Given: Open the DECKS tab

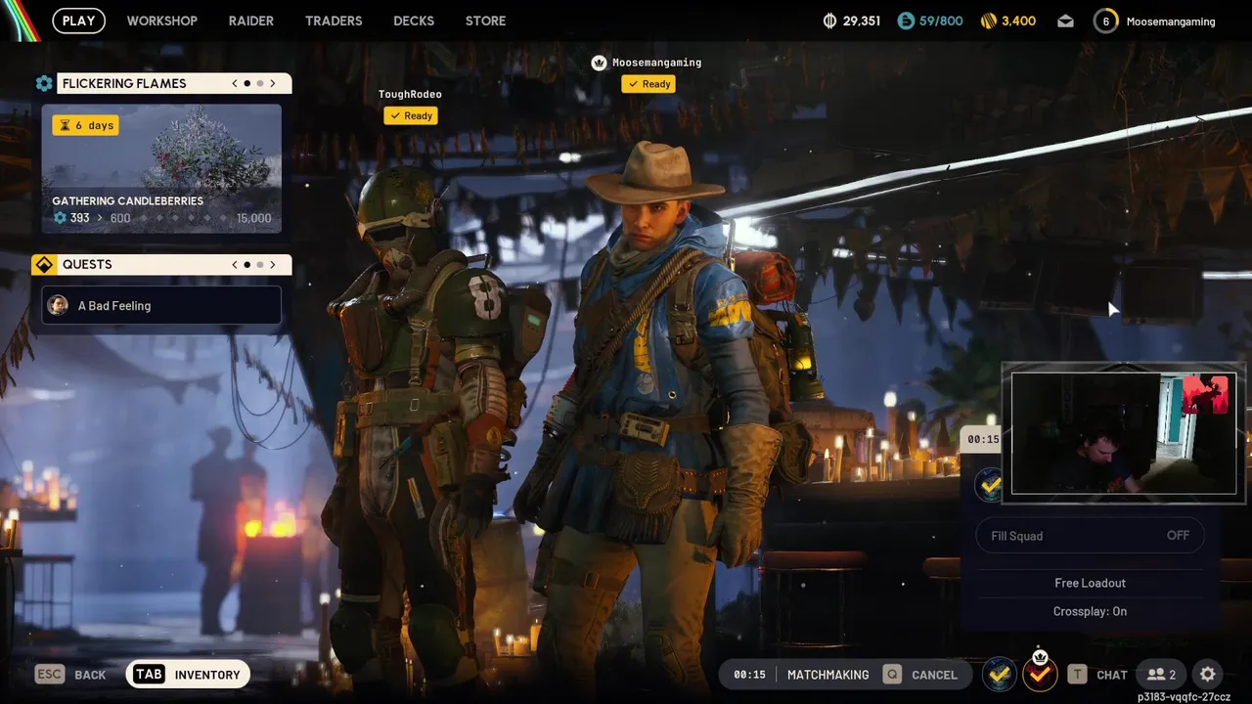Looking at the screenshot, I should [x=414, y=21].
